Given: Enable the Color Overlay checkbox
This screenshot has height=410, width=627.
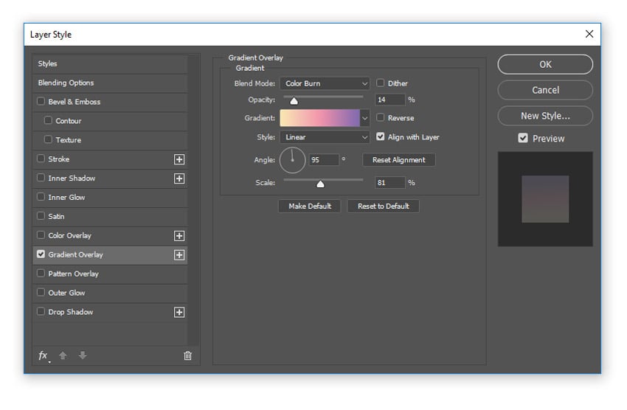Looking at the screenshot, I should [41, 235].
